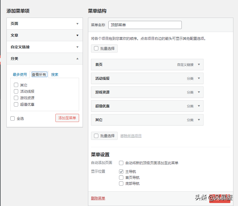Check the 底部导航 display location
This screenshot has width=238, height=206.
[121, 184]
